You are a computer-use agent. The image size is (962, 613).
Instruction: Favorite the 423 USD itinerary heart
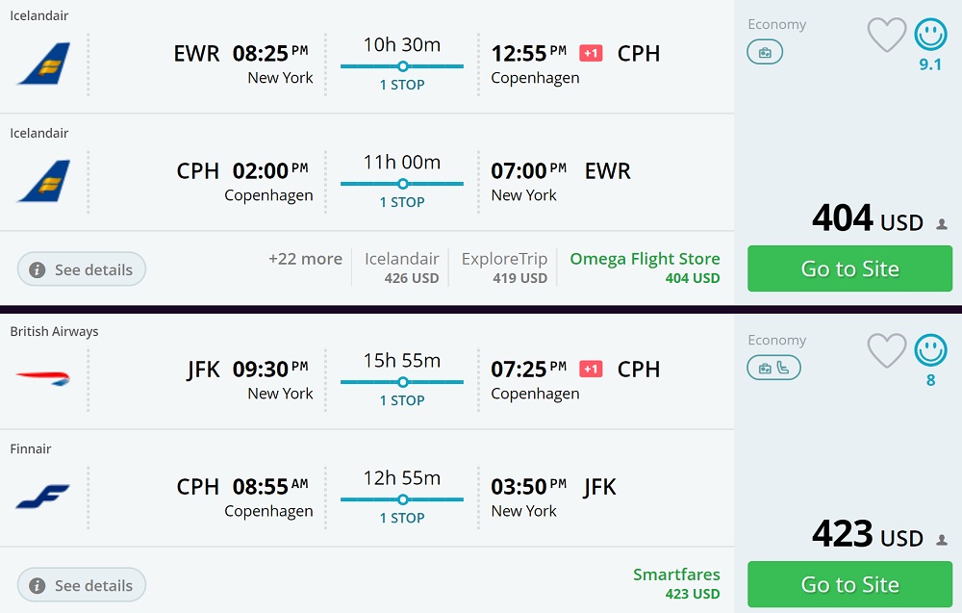click(887, 351)
